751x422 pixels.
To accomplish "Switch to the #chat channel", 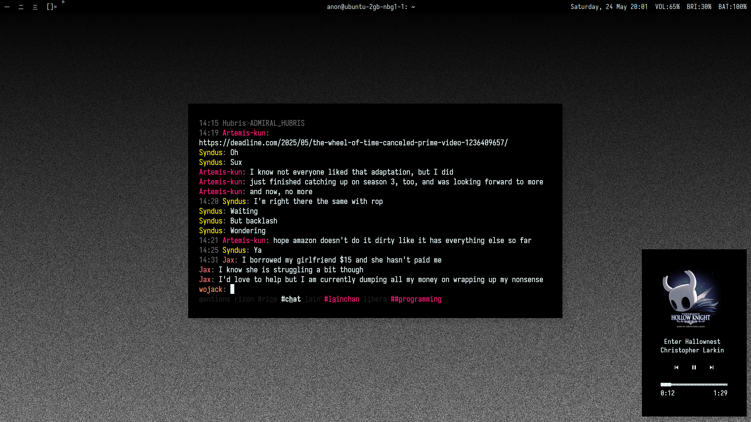I will click(x=291, y=299).
